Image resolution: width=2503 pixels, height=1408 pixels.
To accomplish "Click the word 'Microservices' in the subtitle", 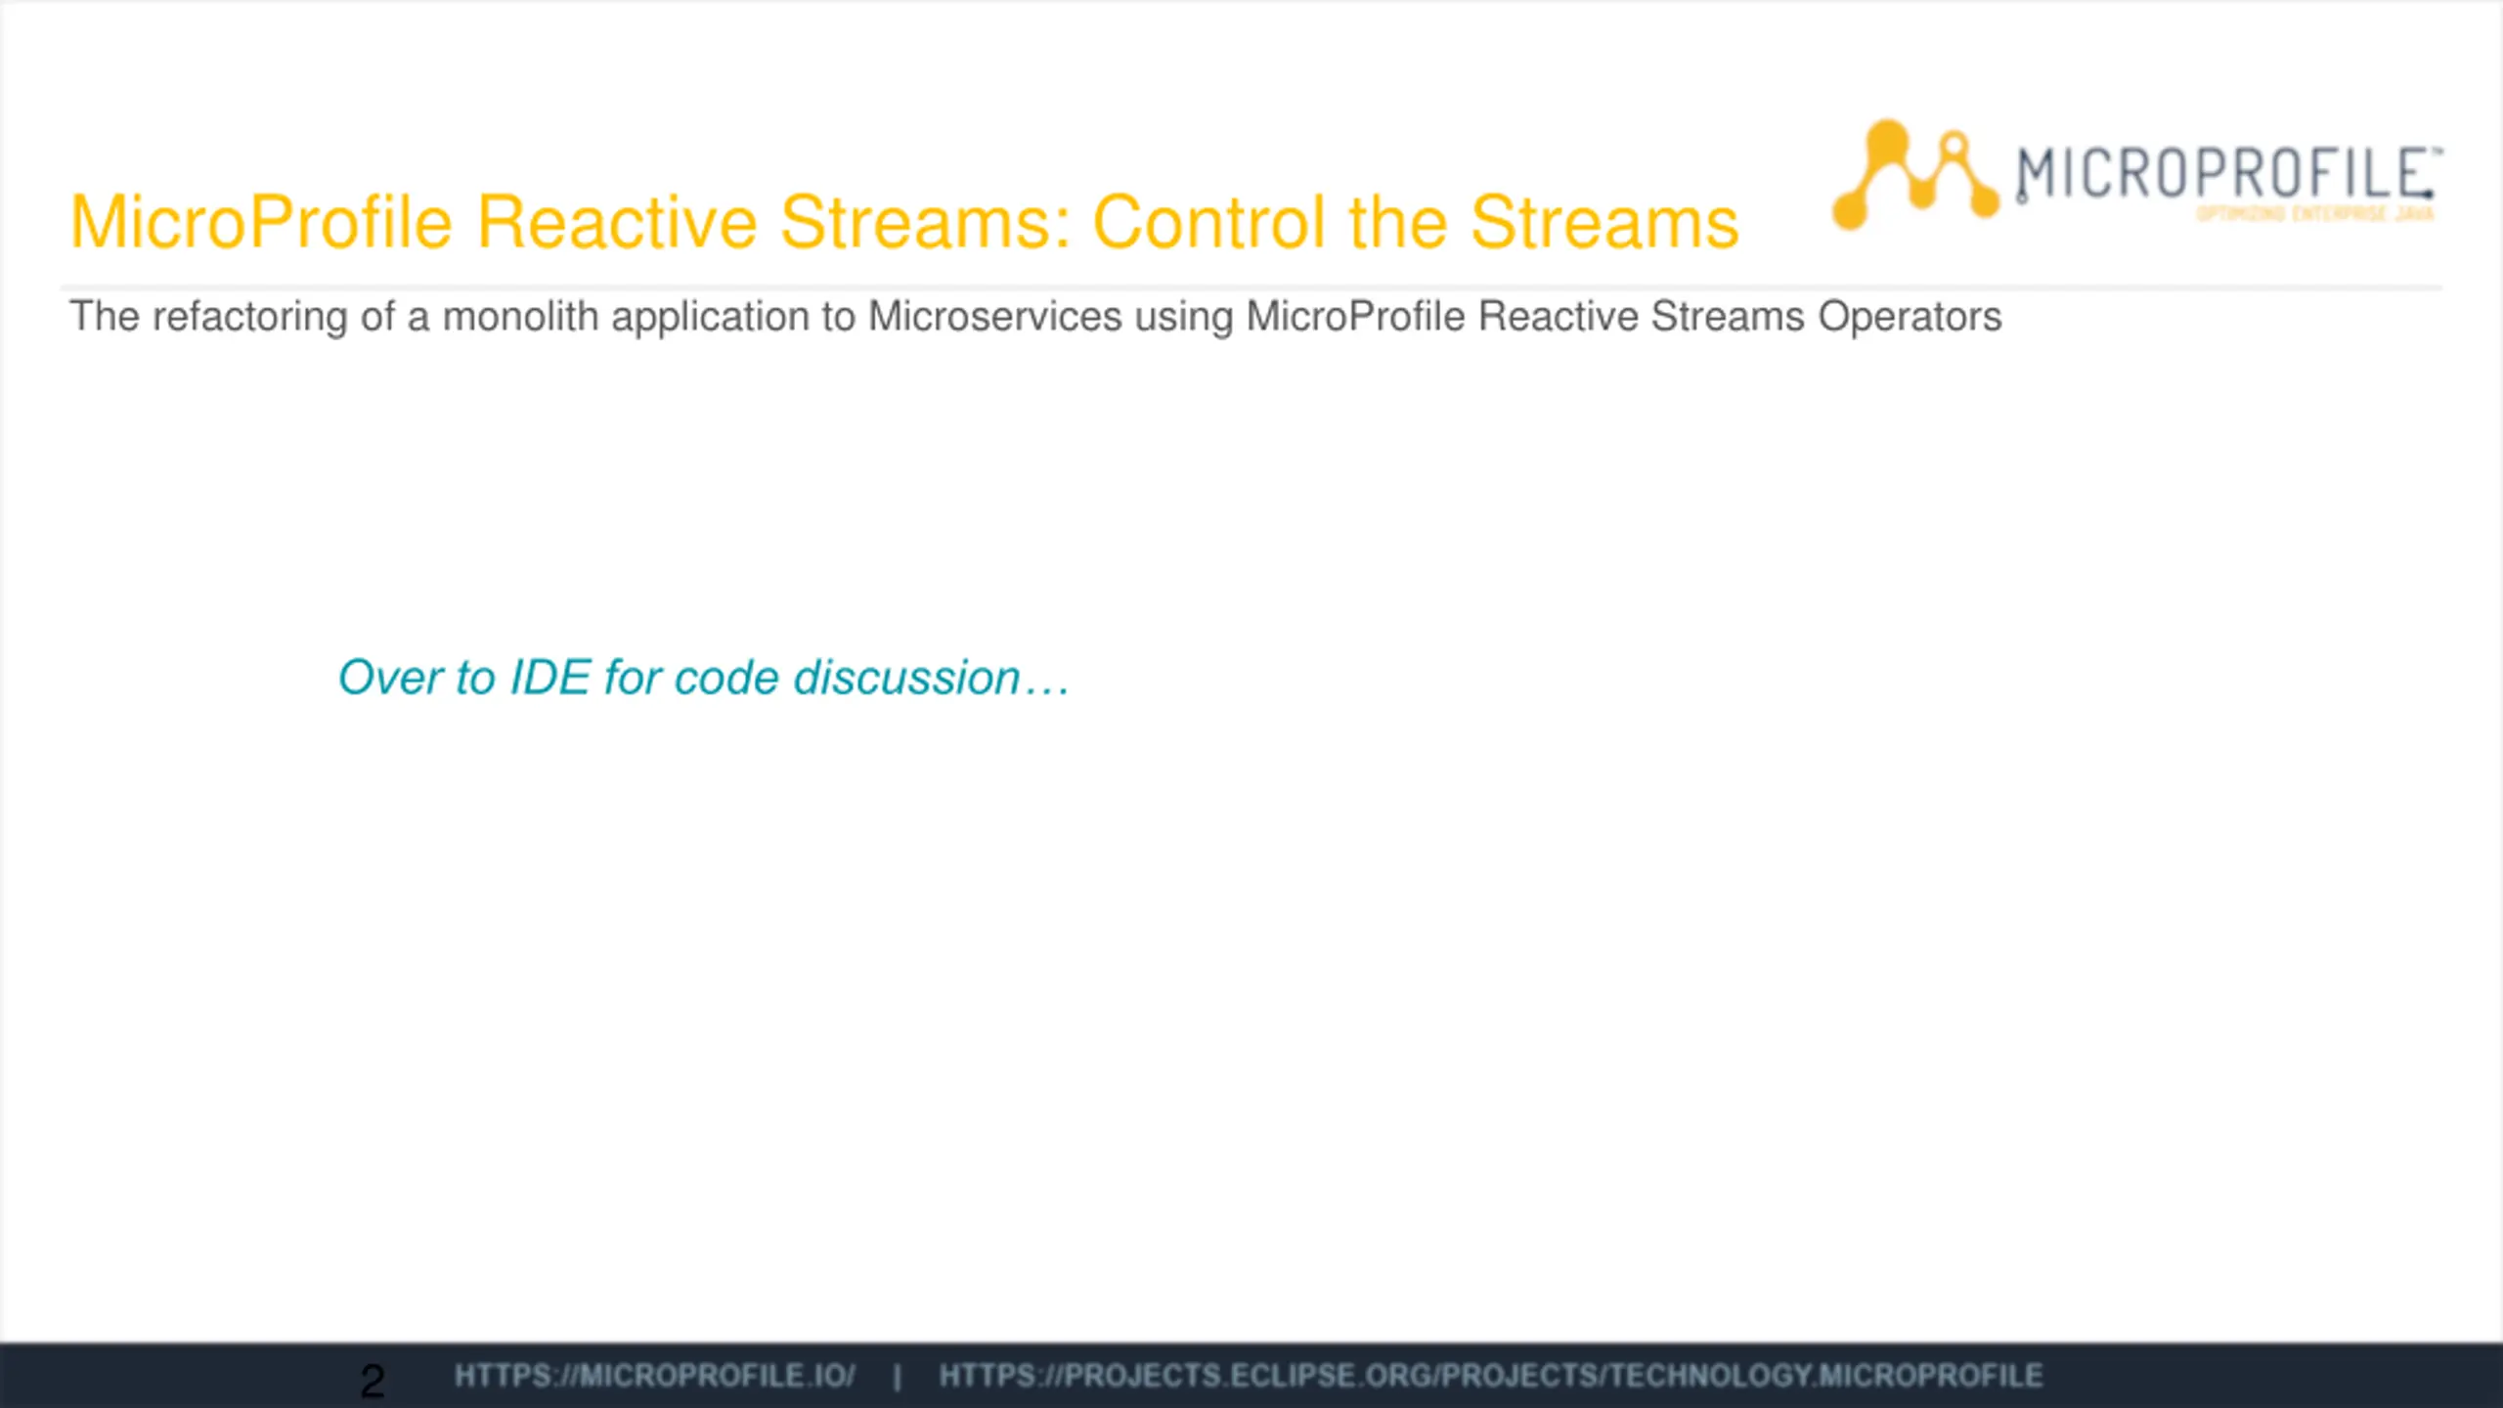I will point(994,317).
